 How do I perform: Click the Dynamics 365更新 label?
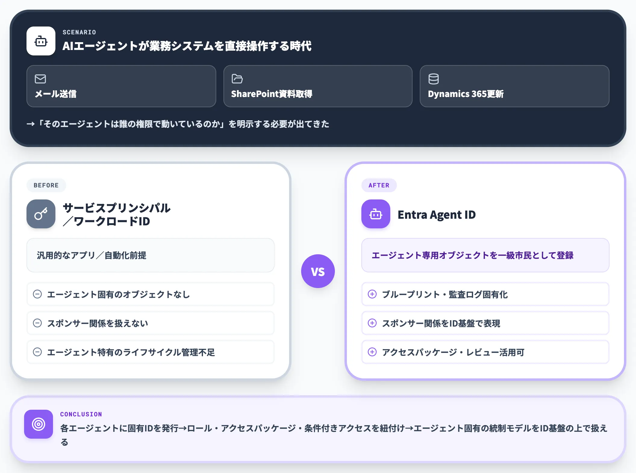coord(466,94)
